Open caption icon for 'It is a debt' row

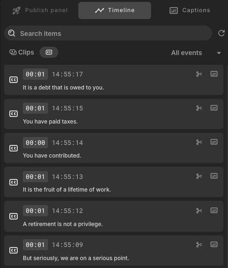(214, 74)
